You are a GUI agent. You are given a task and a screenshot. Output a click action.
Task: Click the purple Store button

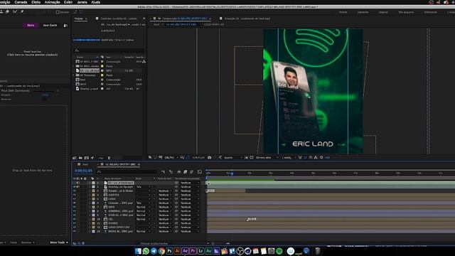[31, 26]
